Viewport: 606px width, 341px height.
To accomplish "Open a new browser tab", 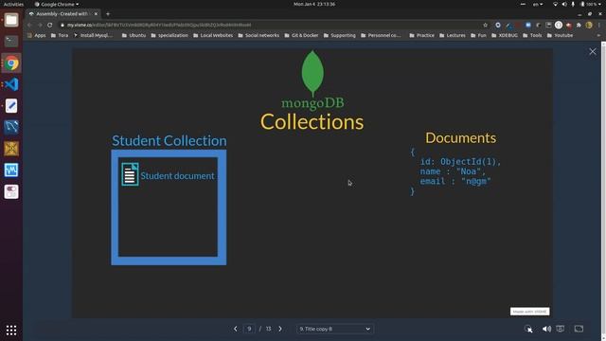I will [108, 14].
